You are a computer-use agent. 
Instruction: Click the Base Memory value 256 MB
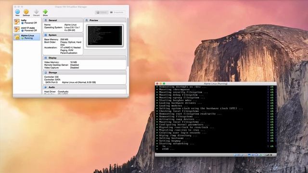[64, 39]
